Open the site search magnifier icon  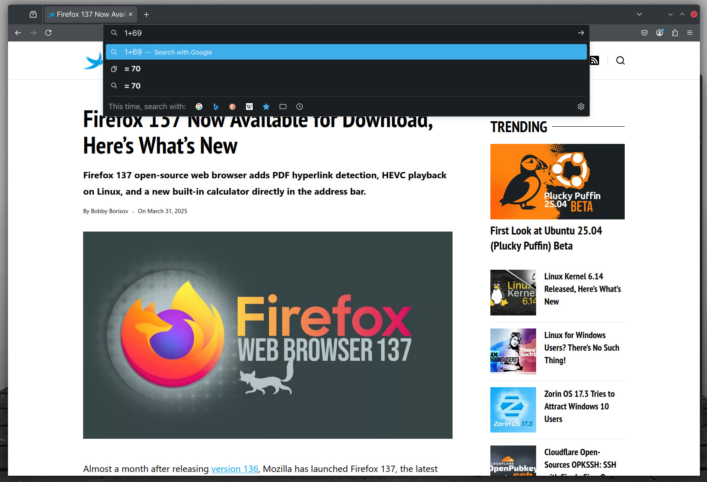[x=620, y=60]
